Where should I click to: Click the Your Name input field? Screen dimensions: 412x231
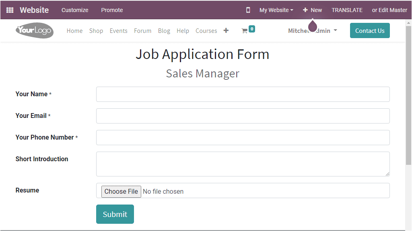pos(243,94)
